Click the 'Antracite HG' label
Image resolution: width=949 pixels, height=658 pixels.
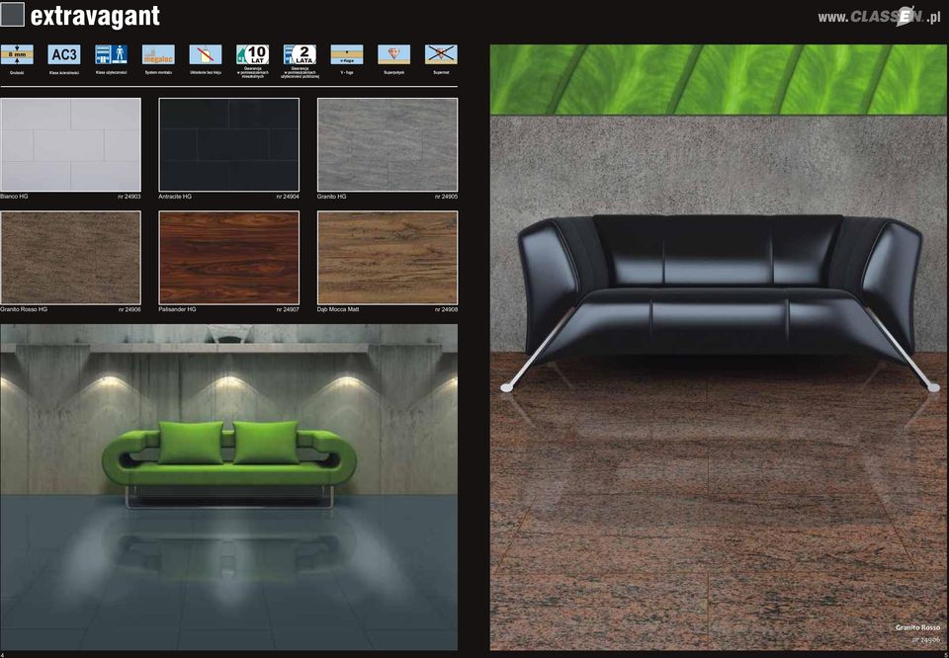click(175, 197)
